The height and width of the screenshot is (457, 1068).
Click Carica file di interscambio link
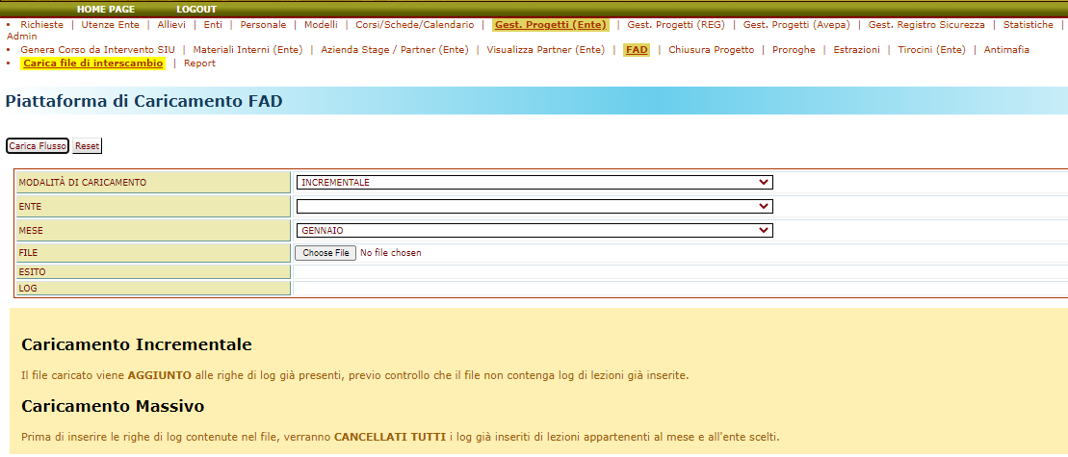tap(92, 63)
